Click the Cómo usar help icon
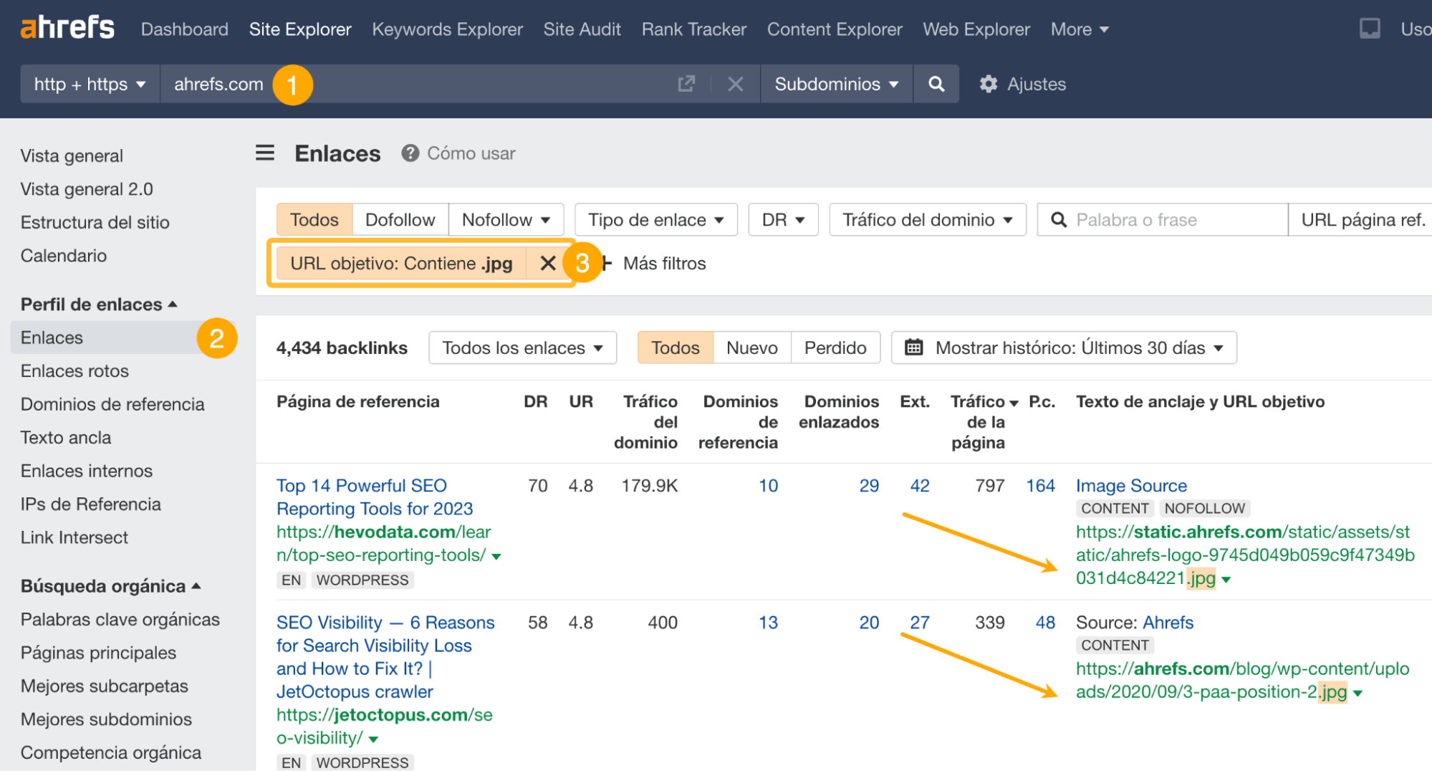The image size is (1432, 771). (409, 153)
